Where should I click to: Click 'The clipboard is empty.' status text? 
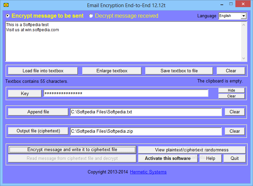(220, 81)
